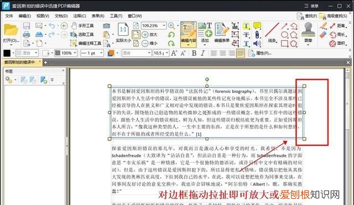Click the snapshot camera icon
The image size is (354, 205).
pos(106,26)
